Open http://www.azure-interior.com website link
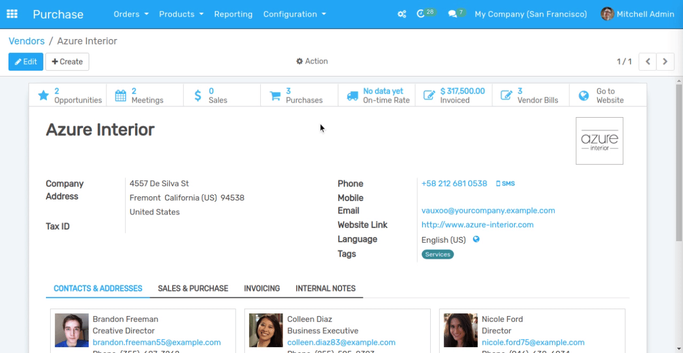The image size is (683, 353). tap(477, 225)
